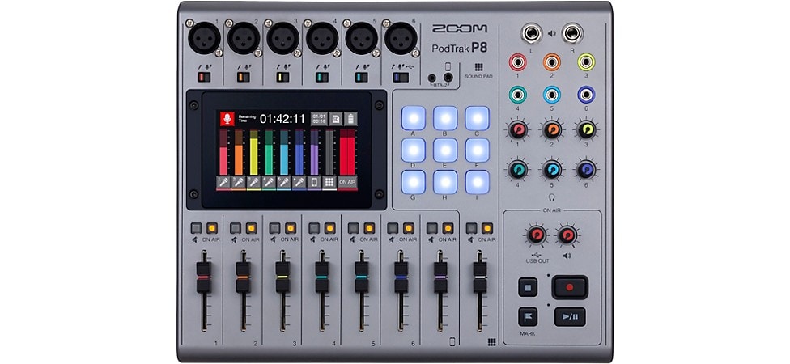The height and width of the screenshot is (364, 790).
Task: Click the yellow headphone jack 3
Action: 586,62
